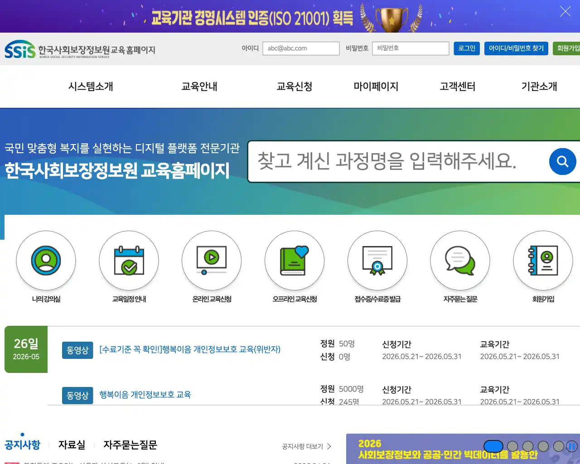
Task: Click the 로그인 button
Action: [467, 48]
